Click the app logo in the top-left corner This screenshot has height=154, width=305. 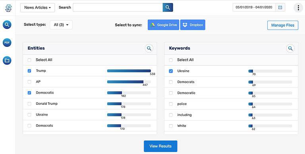click(8, 8)
